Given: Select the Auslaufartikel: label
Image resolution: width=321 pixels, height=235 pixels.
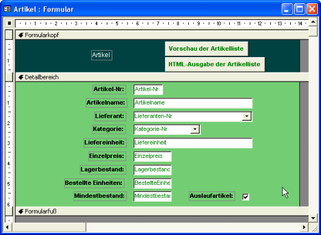Looking at the screenshot, I should (212, 196).
